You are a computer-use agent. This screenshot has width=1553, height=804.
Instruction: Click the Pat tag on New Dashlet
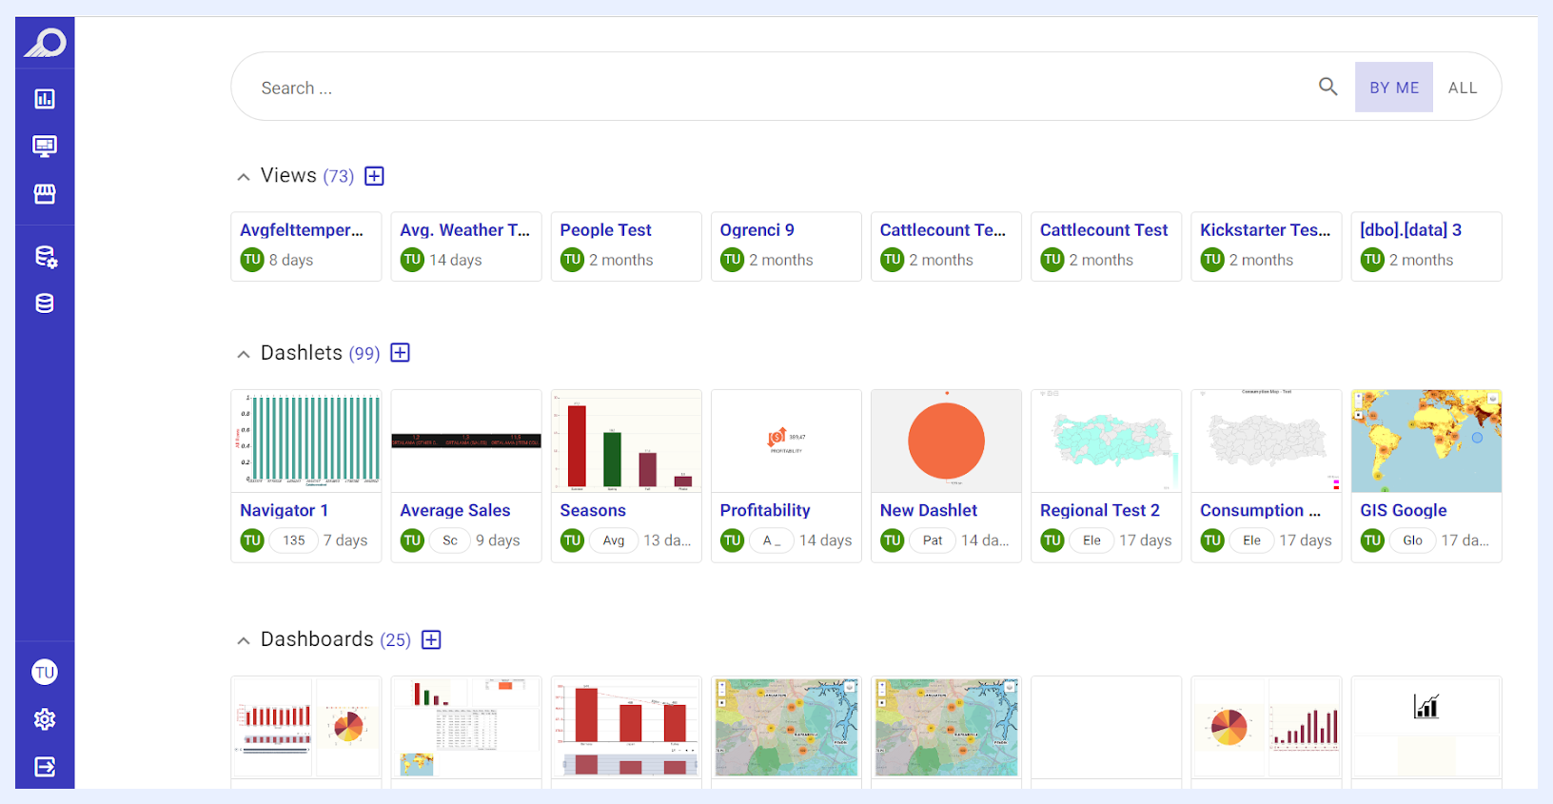pyautogui.click(x=933, y=540)
